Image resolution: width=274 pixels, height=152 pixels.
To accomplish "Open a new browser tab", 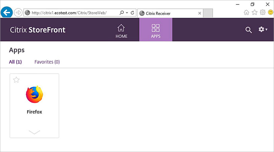I will [208, 13].
